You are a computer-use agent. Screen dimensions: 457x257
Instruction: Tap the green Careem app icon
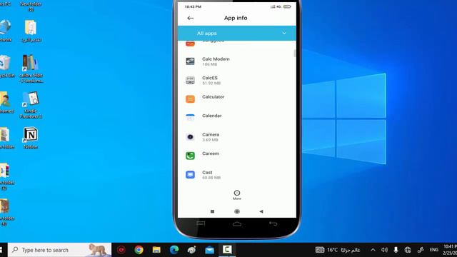click(x=190, y=156)
